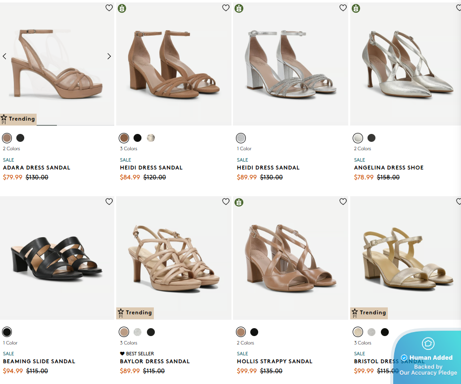The height and width of the screenshot is (384, 461).
Task: Add Beaming Slide Sandal to favorites
Action: coord(109,202)
